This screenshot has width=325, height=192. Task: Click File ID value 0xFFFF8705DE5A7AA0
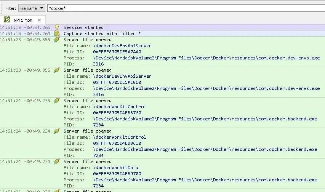pyautogui.click(x=117, y=52)
